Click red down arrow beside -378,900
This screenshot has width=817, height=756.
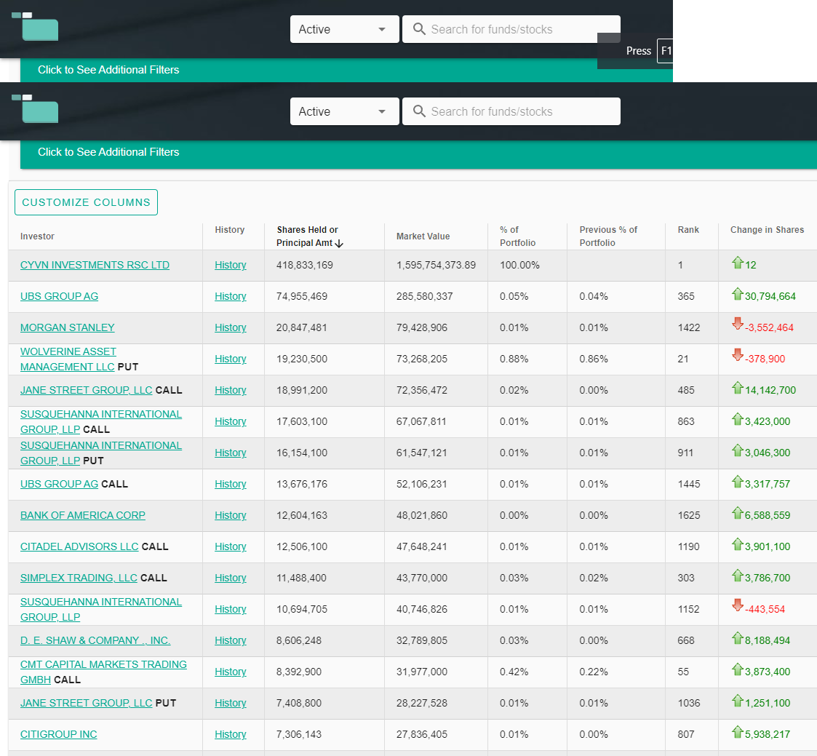(737, 355)
